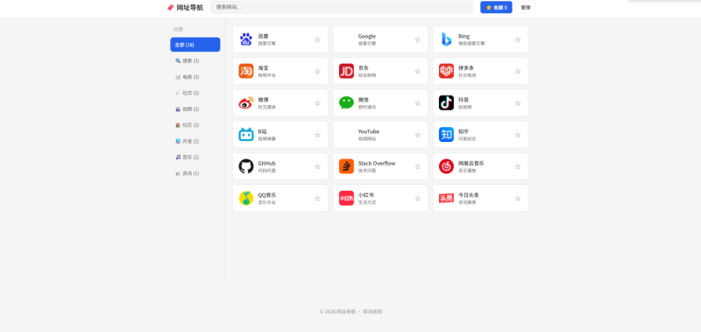Image resolution: width=701 pixels, height=332 pixels.
Task: Open the Xiaohongshu red icon
Action: coord(346,198)
